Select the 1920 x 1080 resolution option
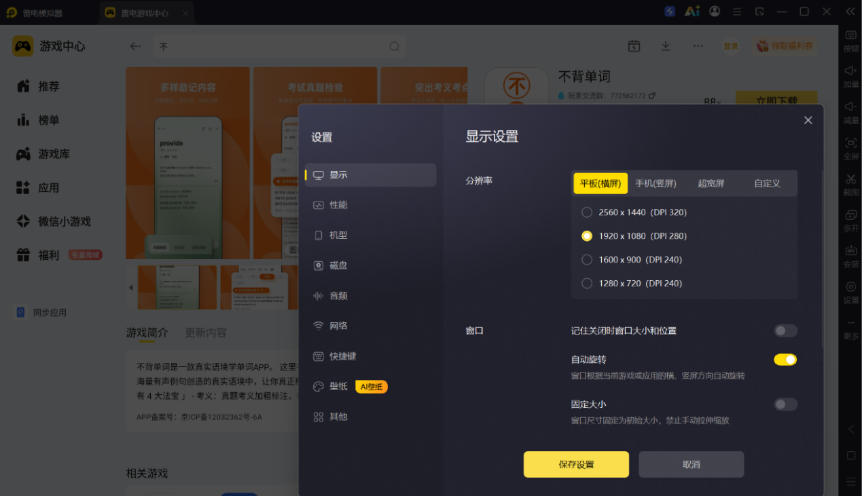The image size is (862, 496). [634, 236]
